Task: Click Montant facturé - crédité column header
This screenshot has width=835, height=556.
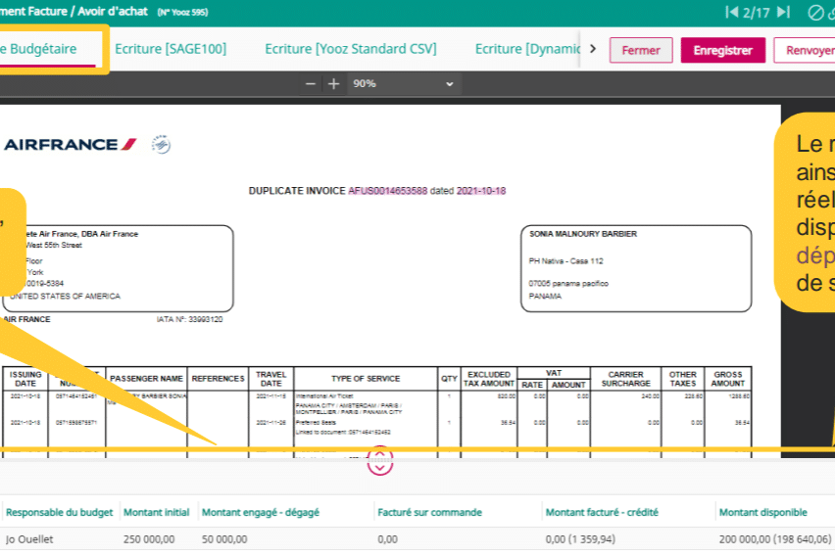Action: [602, 512]
